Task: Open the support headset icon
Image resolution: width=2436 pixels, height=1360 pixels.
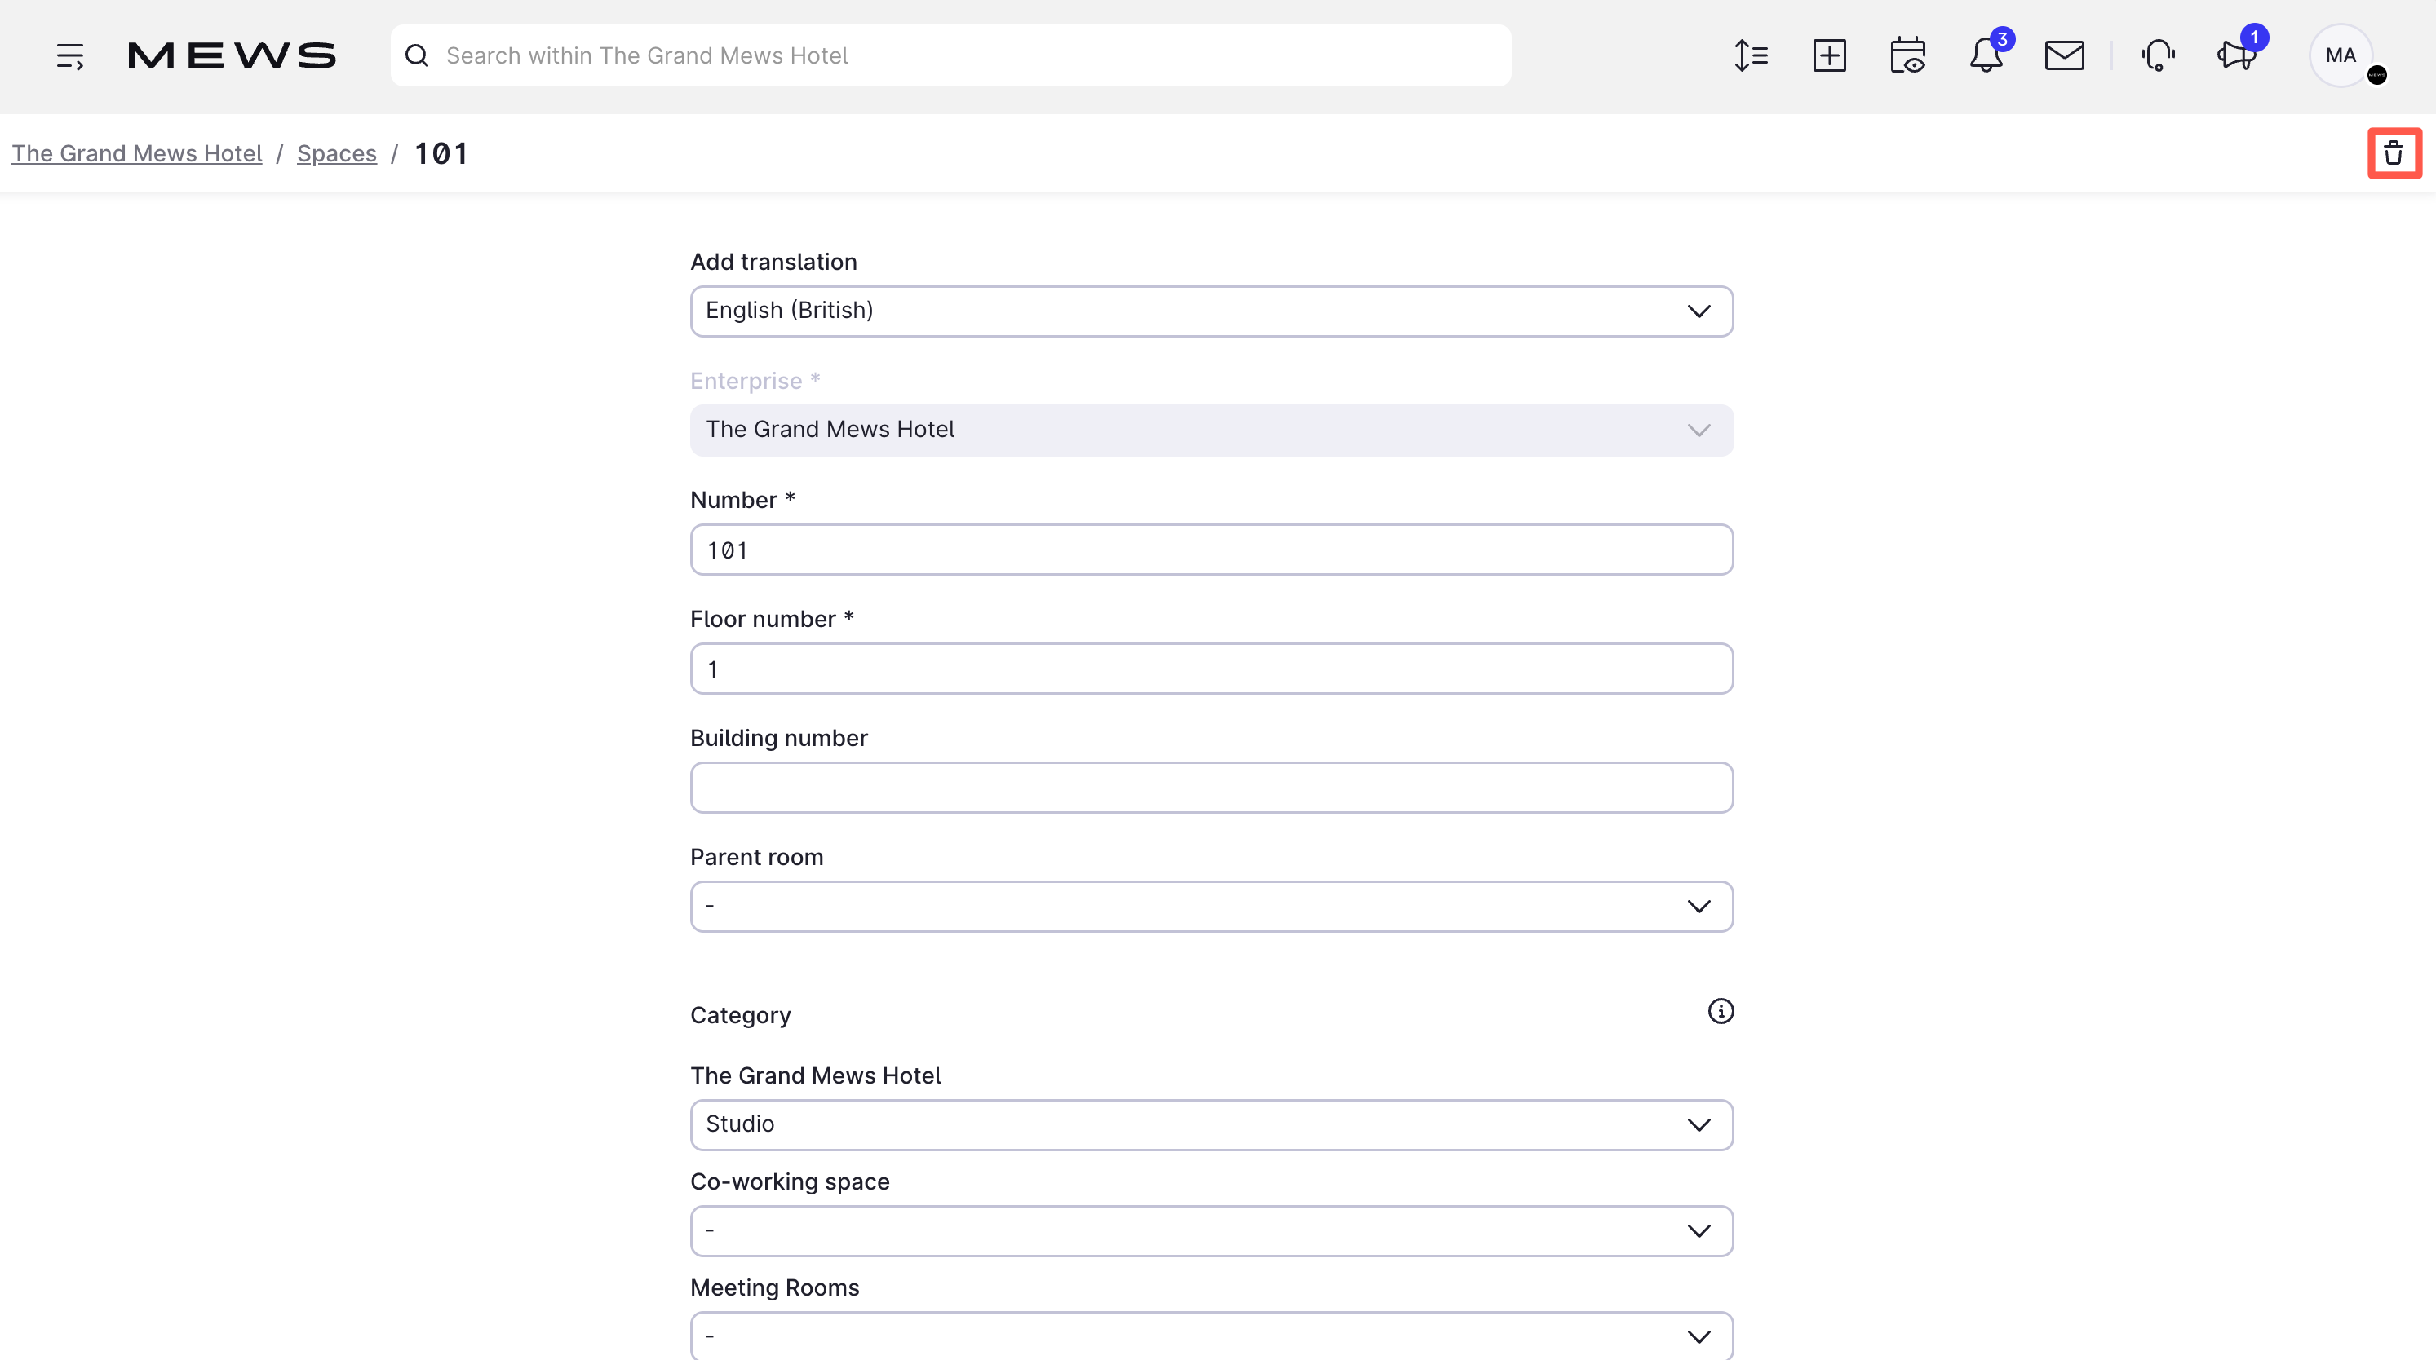Action: pyautogui.click(x=2158, y=55)
